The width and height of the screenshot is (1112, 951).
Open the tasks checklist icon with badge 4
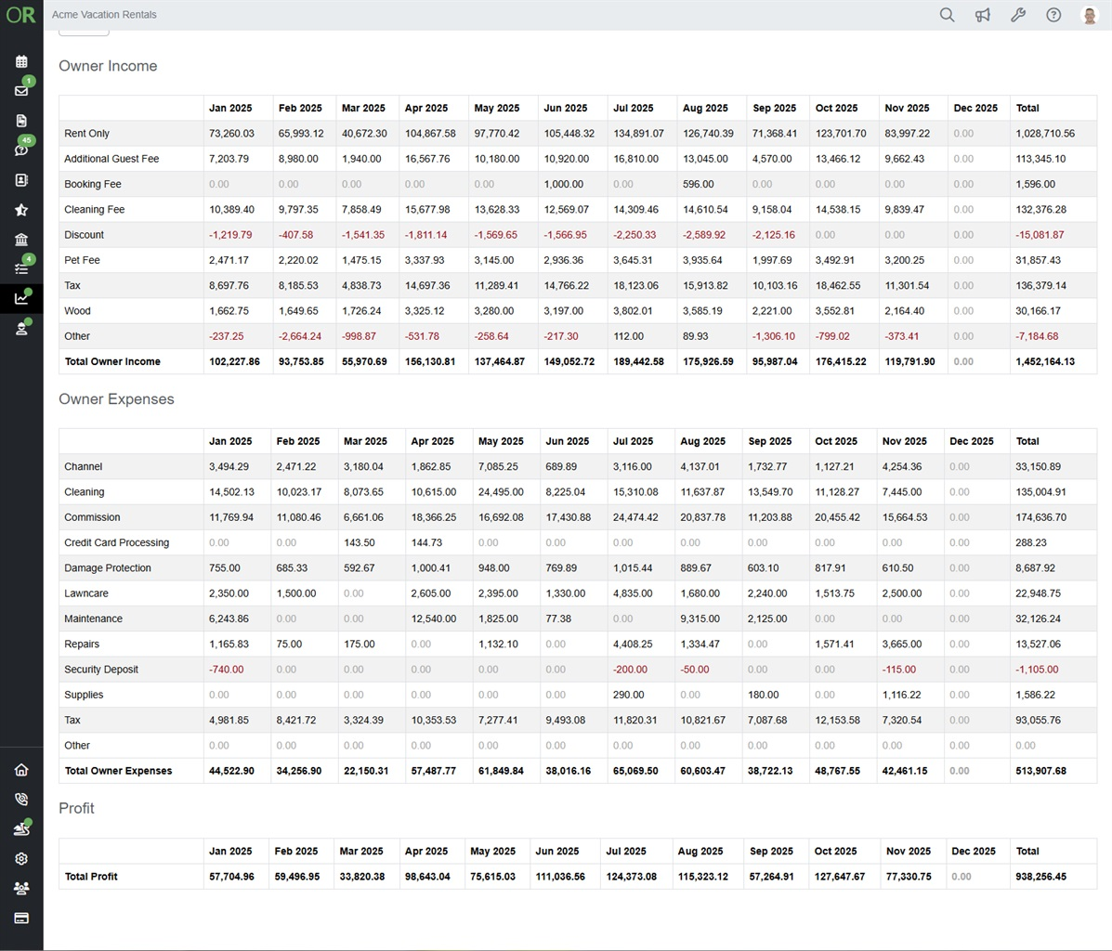pyautogui.click(x=21, y=269)
